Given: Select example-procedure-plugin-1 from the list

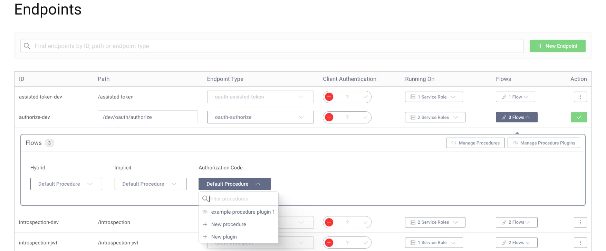Looking at the screenshot, I should tap(239, 212).
